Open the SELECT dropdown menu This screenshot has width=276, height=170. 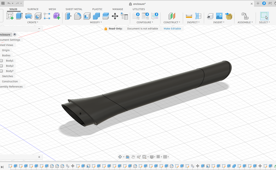click(x=264, y=23)
